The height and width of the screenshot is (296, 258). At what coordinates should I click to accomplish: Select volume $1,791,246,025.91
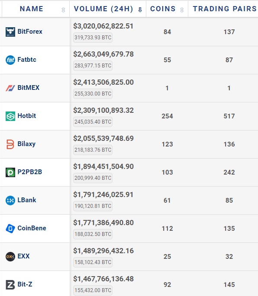103,195
